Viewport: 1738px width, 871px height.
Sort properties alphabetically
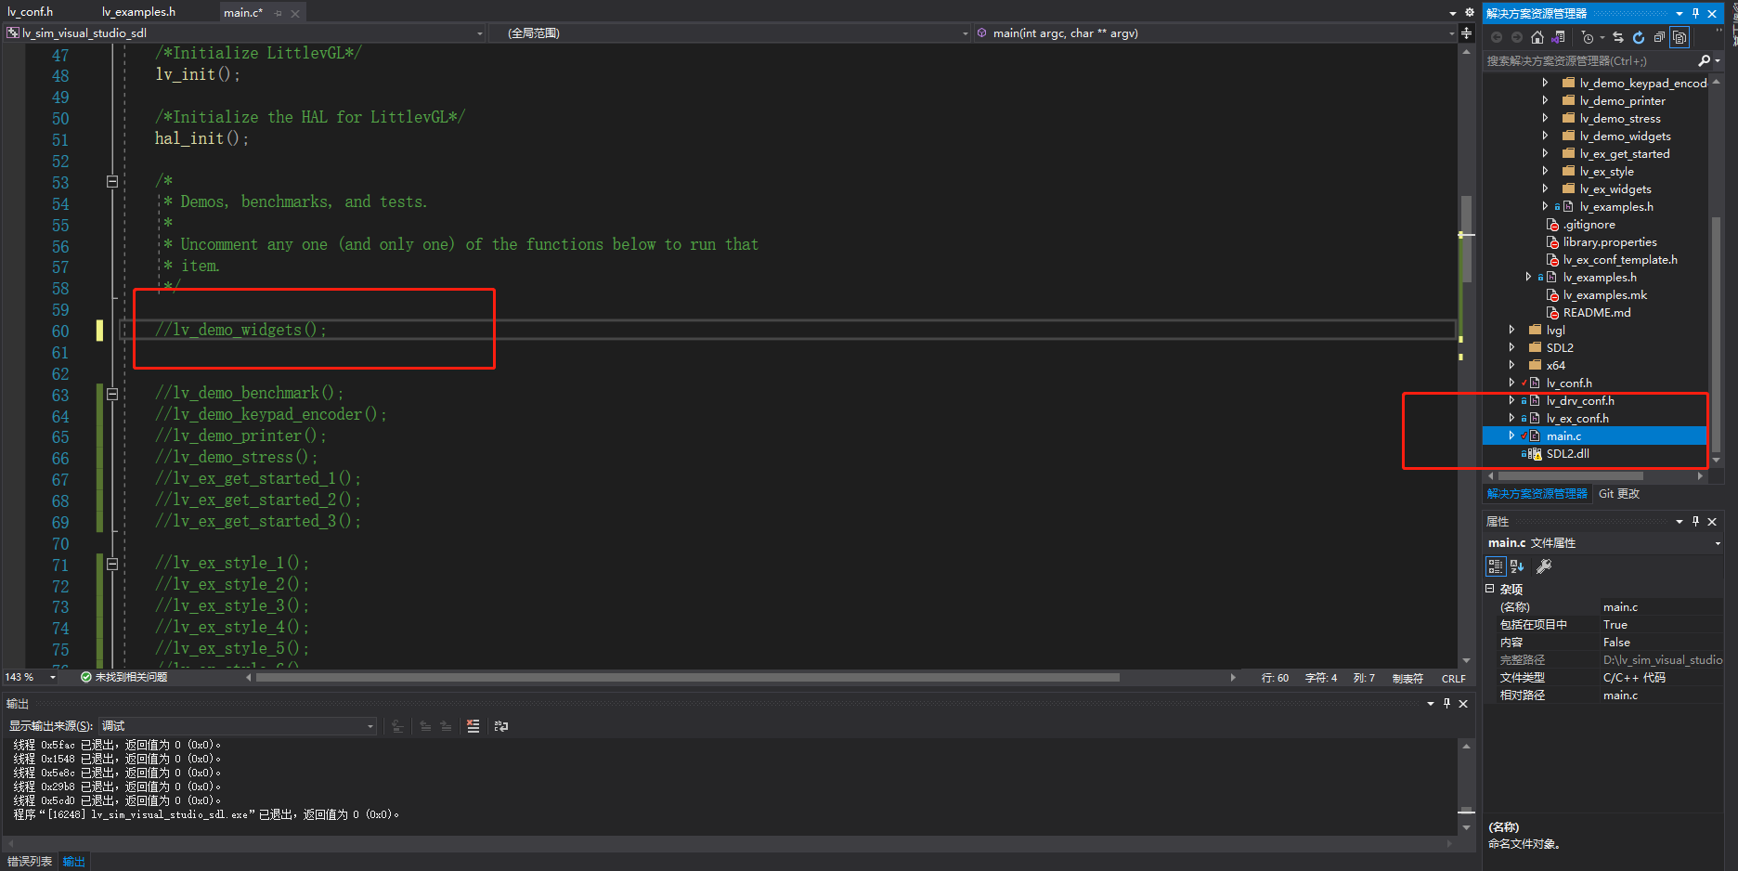point(1517,565)
